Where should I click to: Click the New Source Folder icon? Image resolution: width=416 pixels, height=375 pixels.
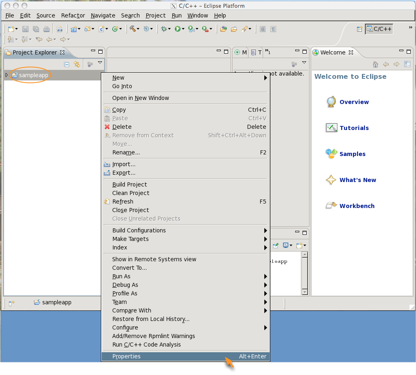(87, 29)
